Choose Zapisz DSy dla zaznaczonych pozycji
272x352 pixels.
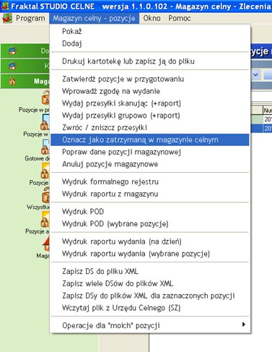point(149,296)
